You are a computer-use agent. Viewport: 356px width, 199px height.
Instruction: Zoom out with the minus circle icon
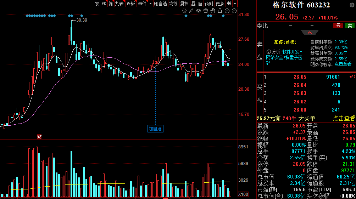pyautogui.click(x=234, y=11)
